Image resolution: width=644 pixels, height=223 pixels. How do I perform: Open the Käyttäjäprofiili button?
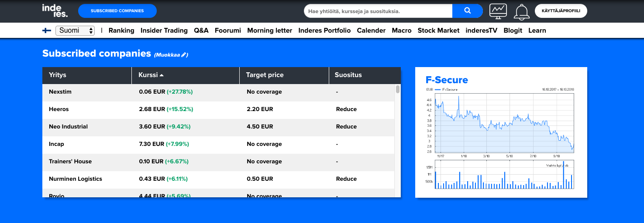[x=561, y=11]
